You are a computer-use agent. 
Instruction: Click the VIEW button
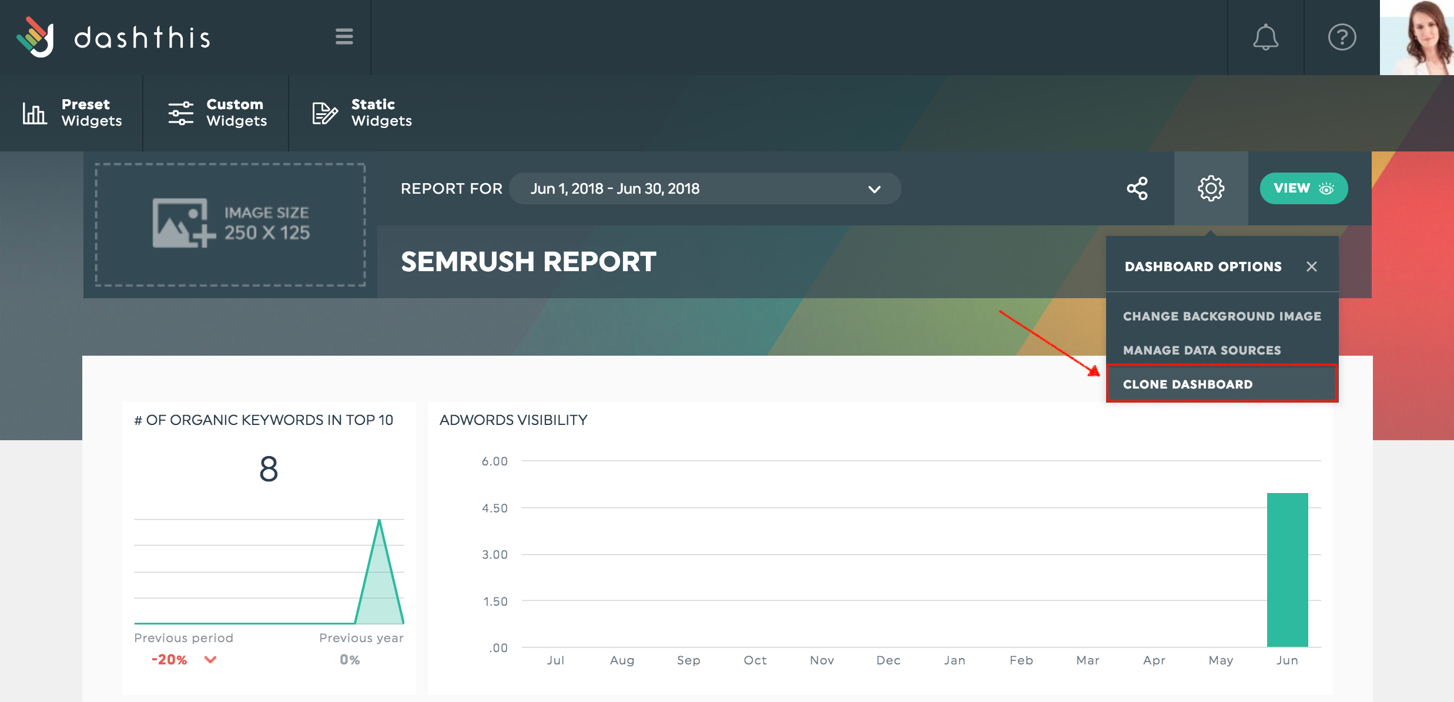(x=1304, y=188)
